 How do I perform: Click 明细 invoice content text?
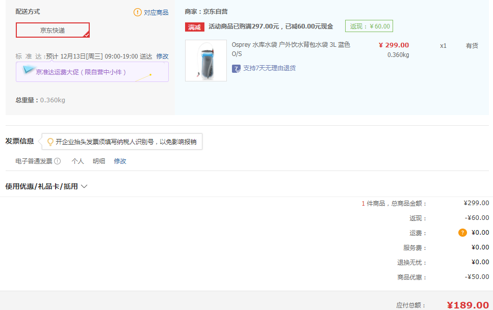[99, 161]
